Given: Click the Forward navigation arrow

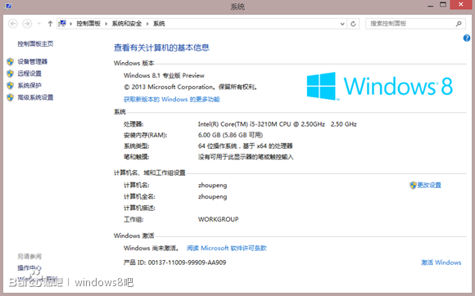Looking at the screenshot, I should click(27, 24).
